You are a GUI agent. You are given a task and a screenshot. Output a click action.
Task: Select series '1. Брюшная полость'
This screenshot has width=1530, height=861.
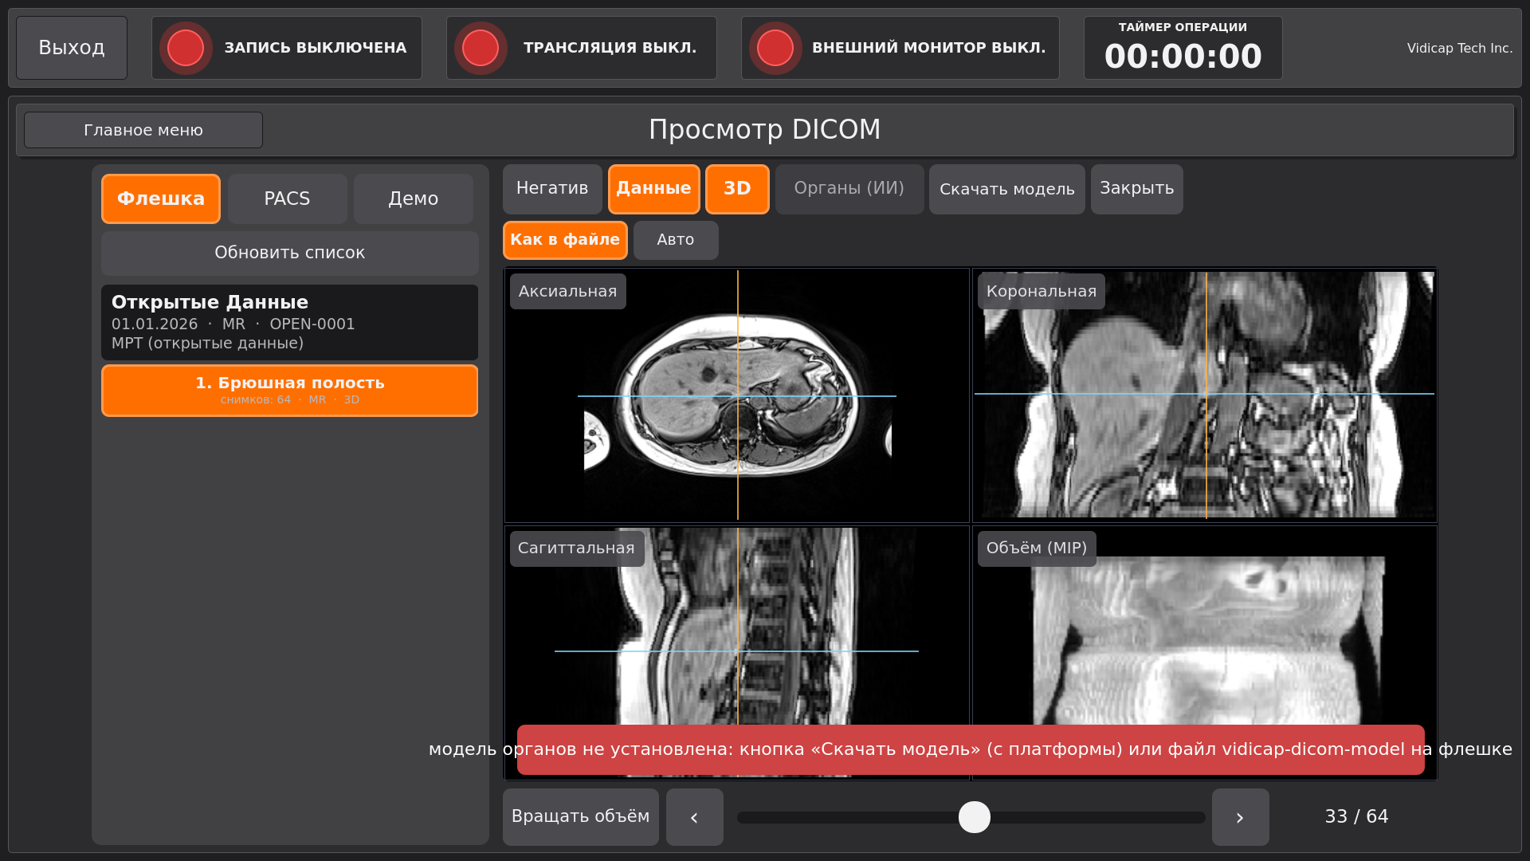pos(290,391)
